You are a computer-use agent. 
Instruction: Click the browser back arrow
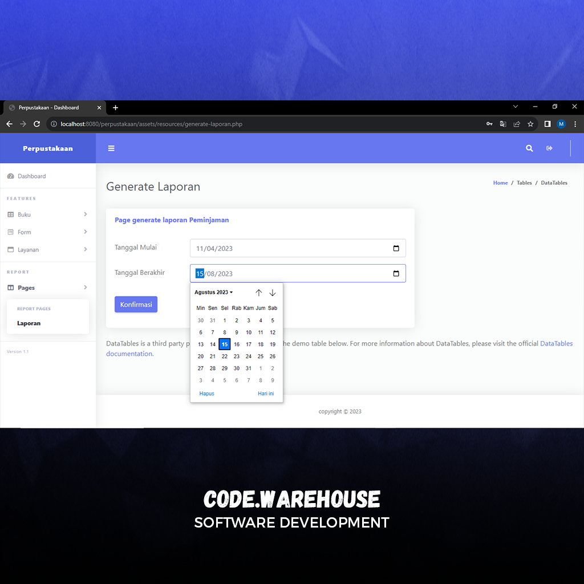pos(9,124)
